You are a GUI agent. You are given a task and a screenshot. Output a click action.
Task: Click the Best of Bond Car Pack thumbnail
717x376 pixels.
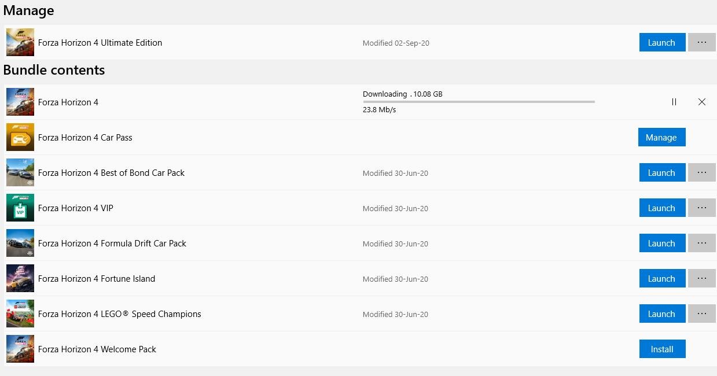click(20, 172)
